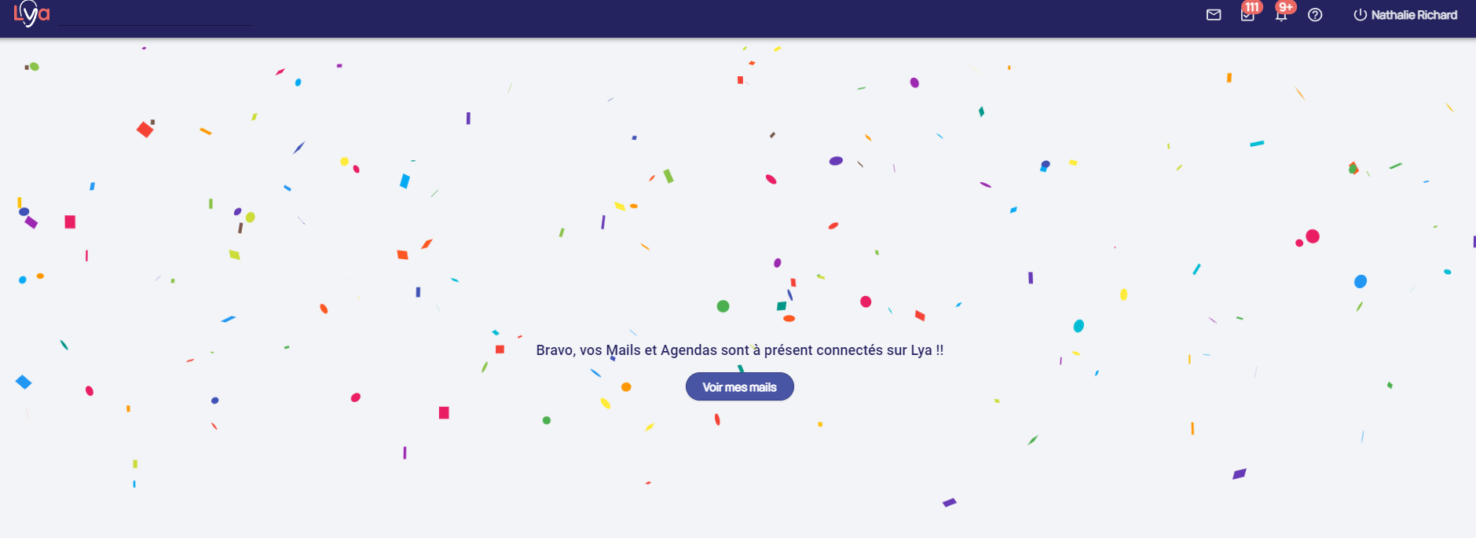The width and height of the screenshot is (1476, 538).
Task: Open the Nathalie Richard user menu
Action: [x=1413, y=15]
